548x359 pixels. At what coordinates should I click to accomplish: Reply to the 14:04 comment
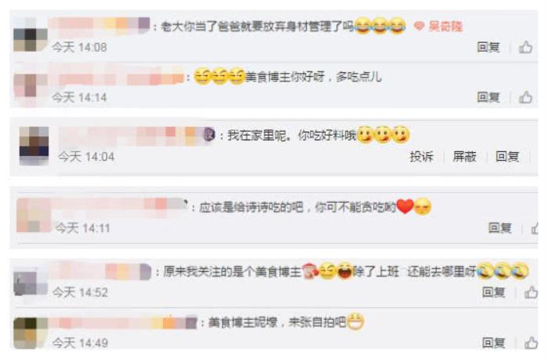(x=507, y=157)
